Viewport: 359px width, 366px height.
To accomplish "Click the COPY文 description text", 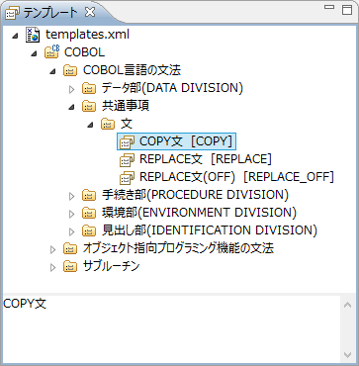I will coord(25,304).
